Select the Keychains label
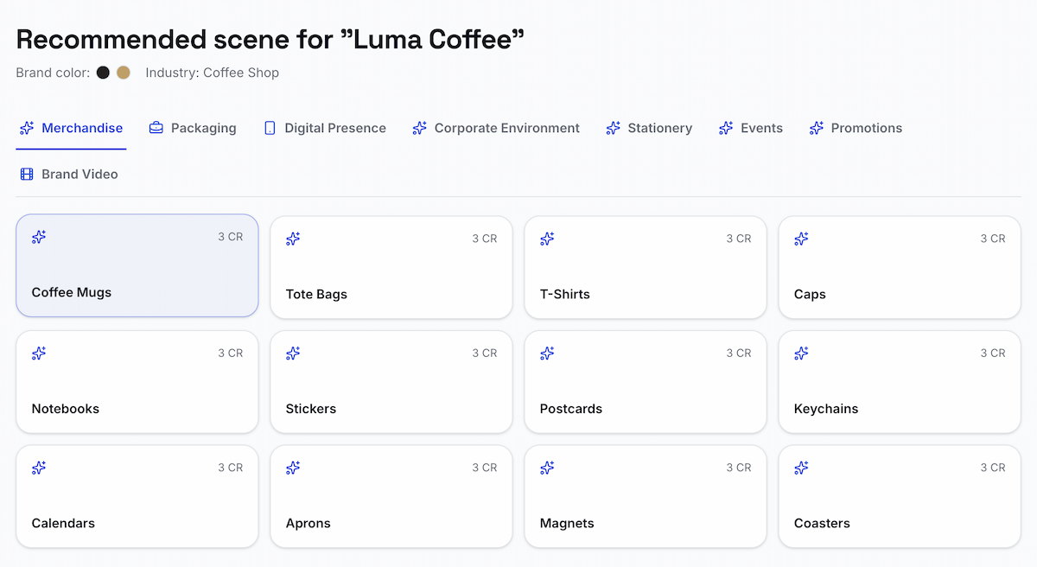The height and width of the screenshot is (567, 1037). click(x=826, y=409)
